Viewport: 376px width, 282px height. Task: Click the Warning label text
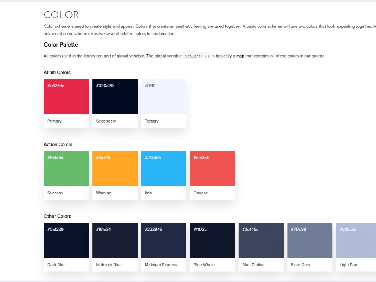pos(104,193)
